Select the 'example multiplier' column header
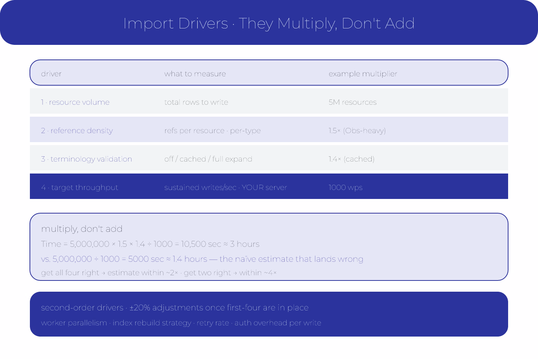Screen dimensions: 538x359 pos(363,74)
